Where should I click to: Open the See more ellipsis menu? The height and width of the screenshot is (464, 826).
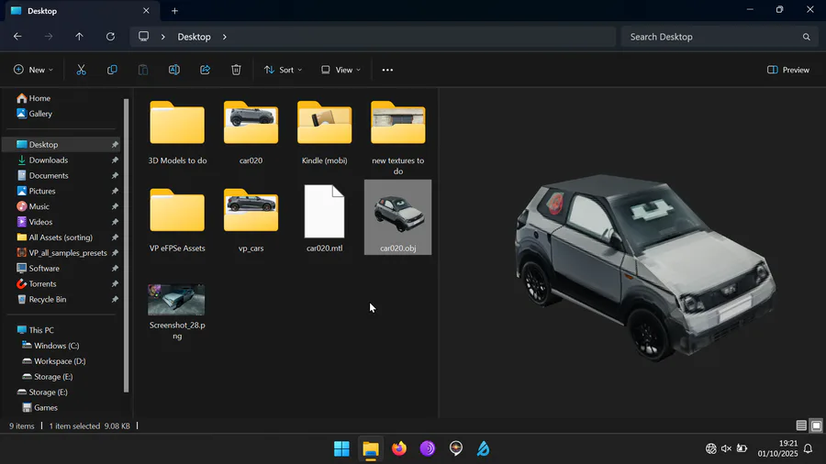point(387,70)
